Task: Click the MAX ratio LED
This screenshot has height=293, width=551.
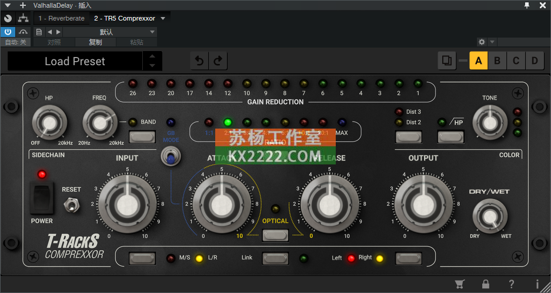Action: [342, 123]
